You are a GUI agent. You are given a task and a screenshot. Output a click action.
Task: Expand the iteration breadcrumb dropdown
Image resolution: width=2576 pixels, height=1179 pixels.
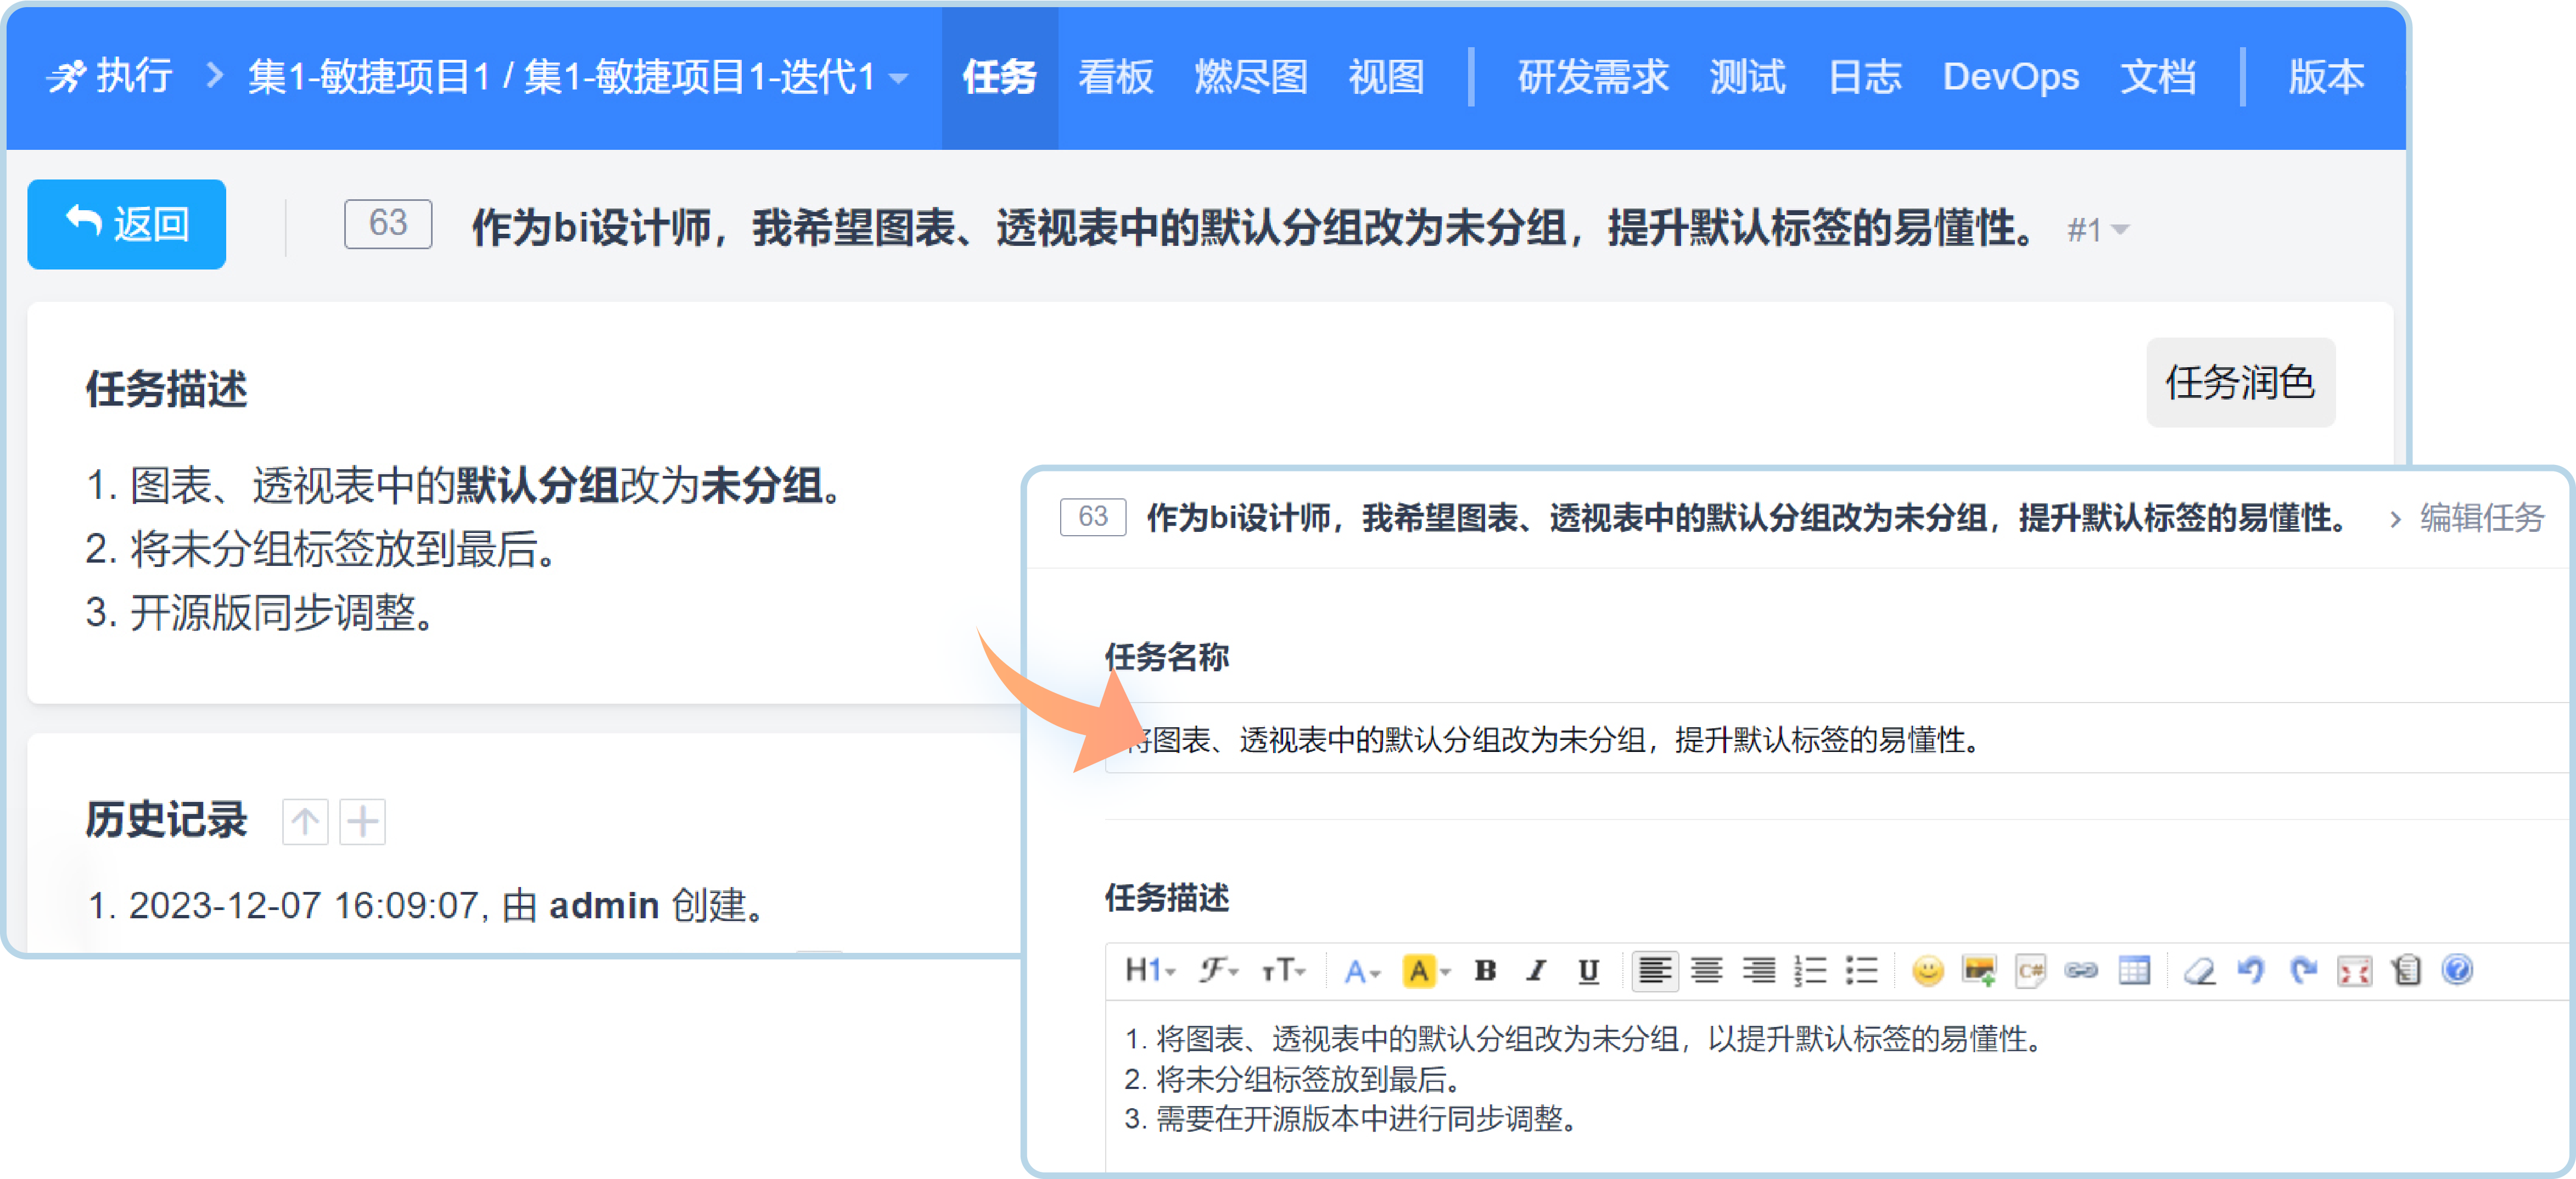pos(899,78)
